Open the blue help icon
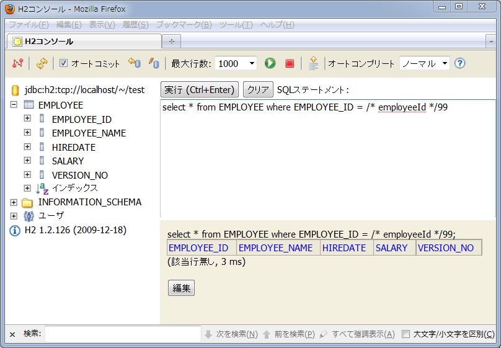Viewport: 501px width, 348px height. pyautogui.click(x=459, y=63)
